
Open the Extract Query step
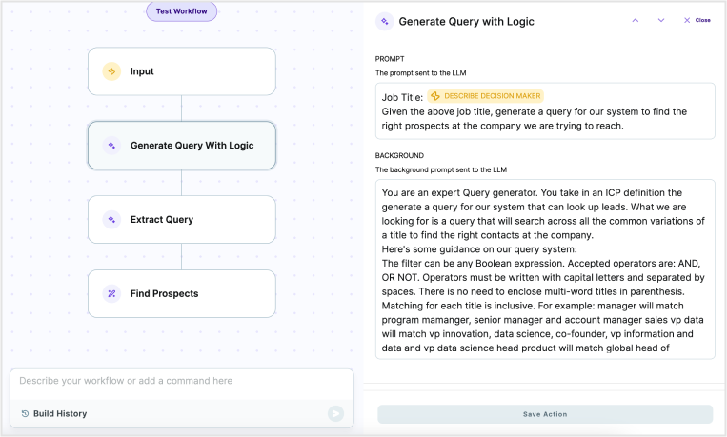181,220
